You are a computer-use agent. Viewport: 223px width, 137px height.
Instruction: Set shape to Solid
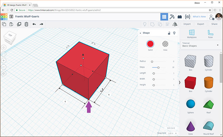pos(151,44)
